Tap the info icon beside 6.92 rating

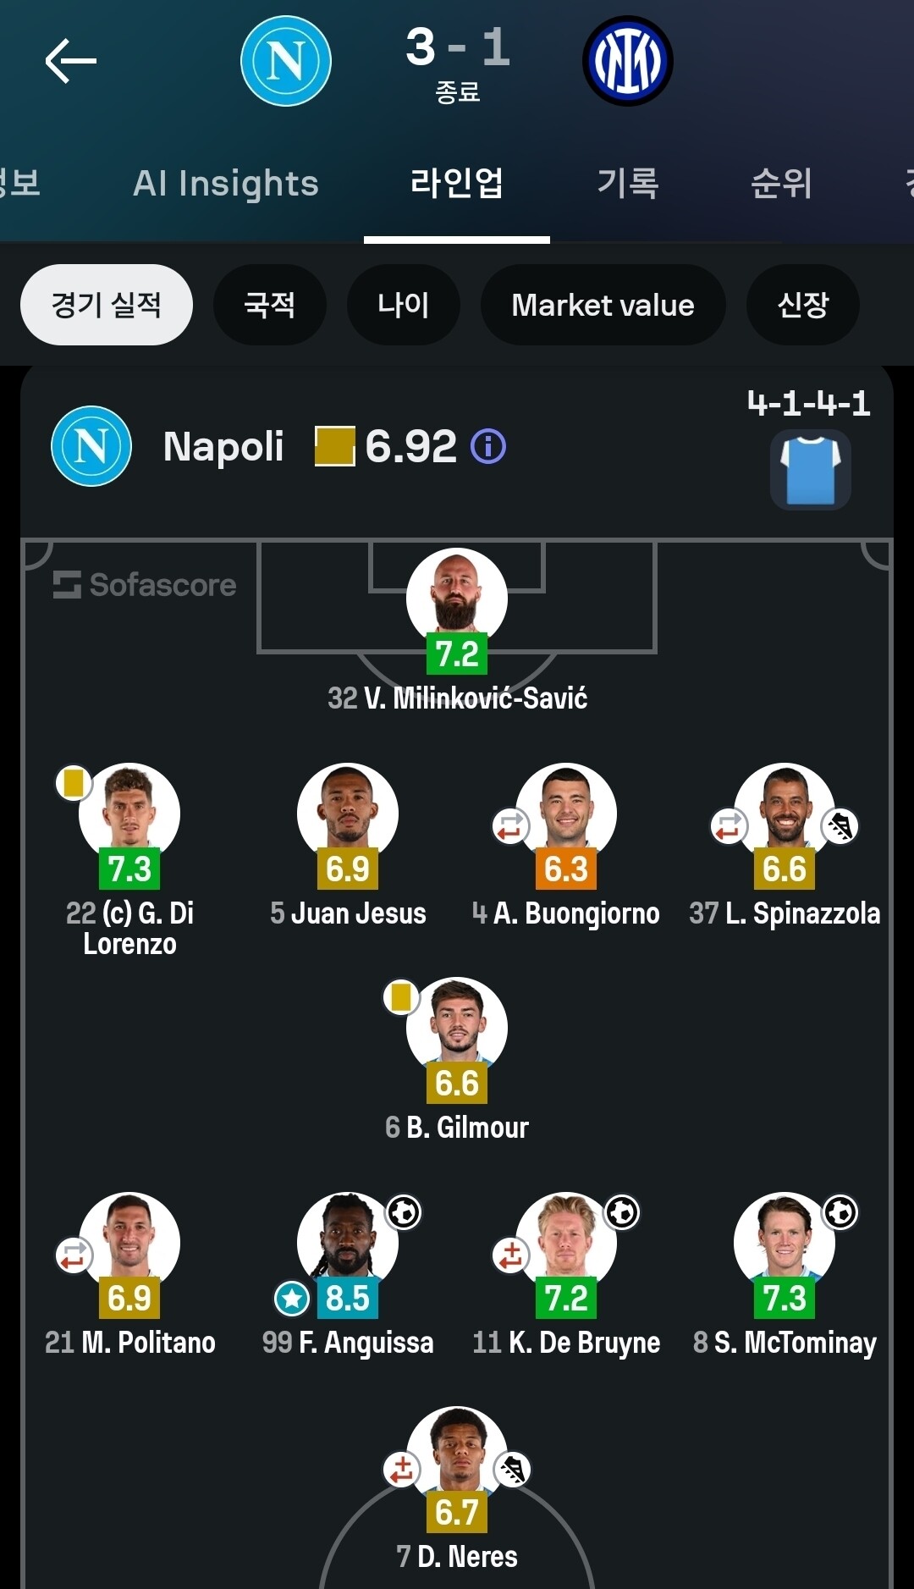tap(488, 446)
